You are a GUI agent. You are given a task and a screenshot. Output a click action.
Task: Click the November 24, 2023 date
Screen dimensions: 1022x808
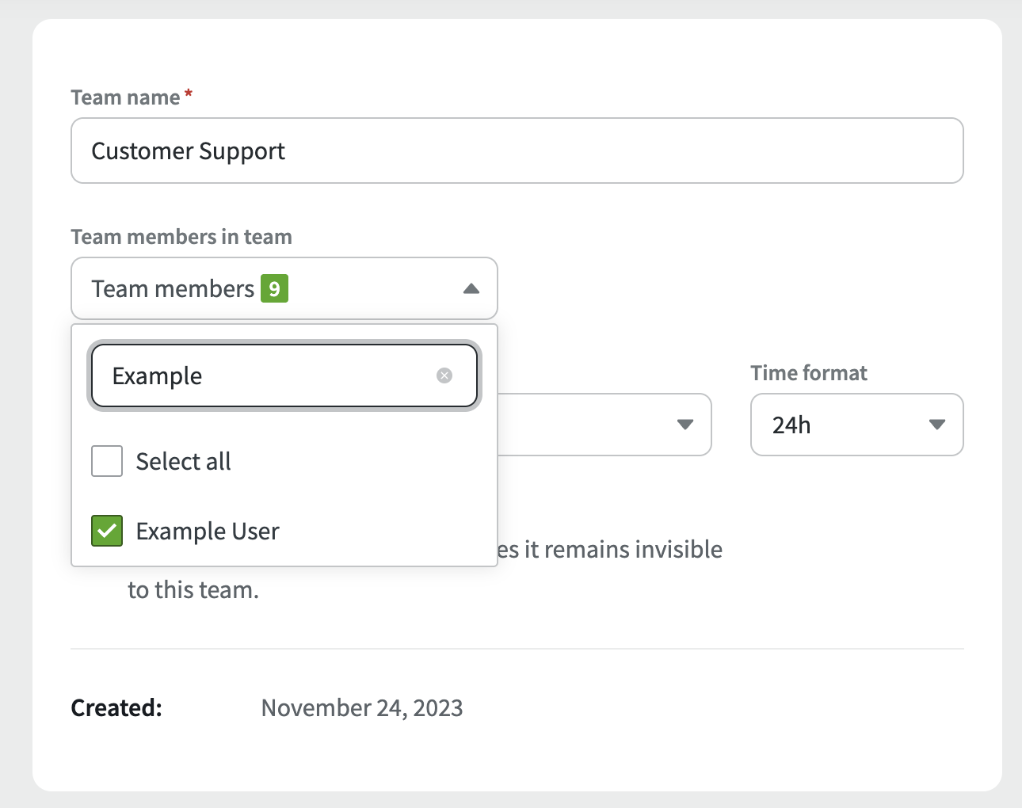(362, 707)
